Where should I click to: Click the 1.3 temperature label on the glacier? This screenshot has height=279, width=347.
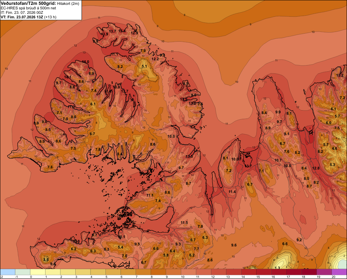click(x=277, y=268)
